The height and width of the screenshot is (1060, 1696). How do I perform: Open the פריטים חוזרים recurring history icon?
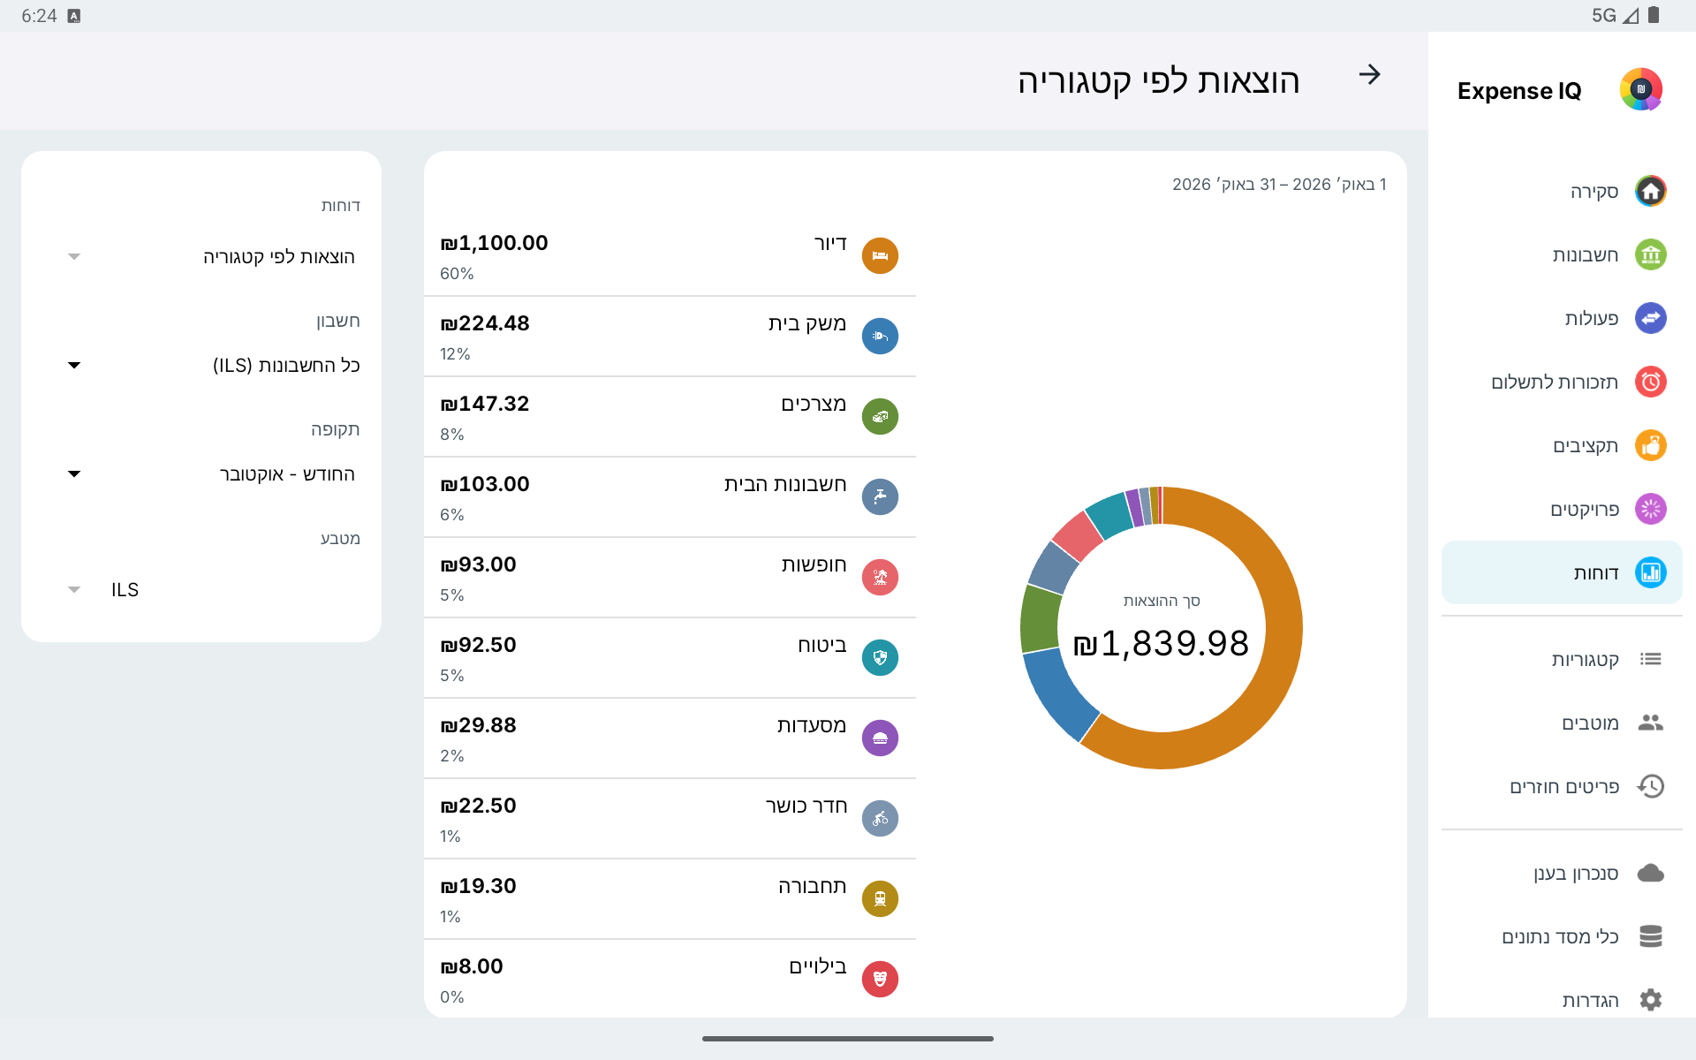pos(1650,786)
